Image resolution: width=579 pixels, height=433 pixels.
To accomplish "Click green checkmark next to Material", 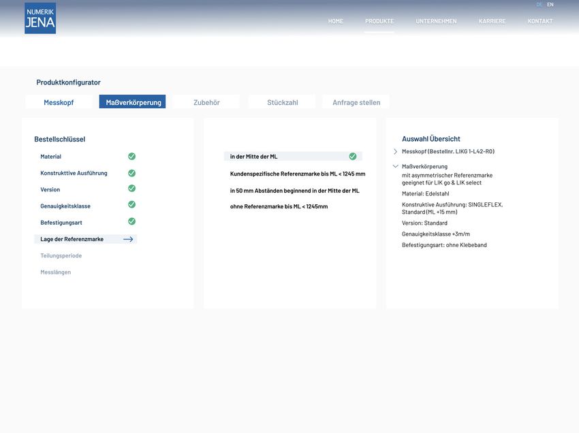I will (x=131, y=157).
